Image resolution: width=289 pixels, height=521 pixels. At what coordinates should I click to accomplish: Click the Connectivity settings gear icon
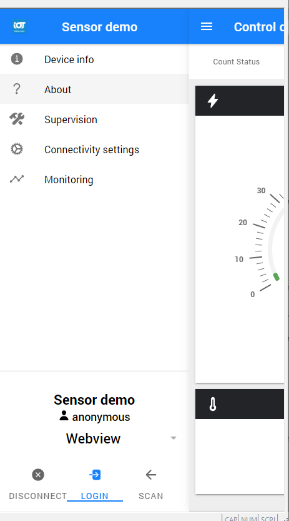(x=17, y=149)
